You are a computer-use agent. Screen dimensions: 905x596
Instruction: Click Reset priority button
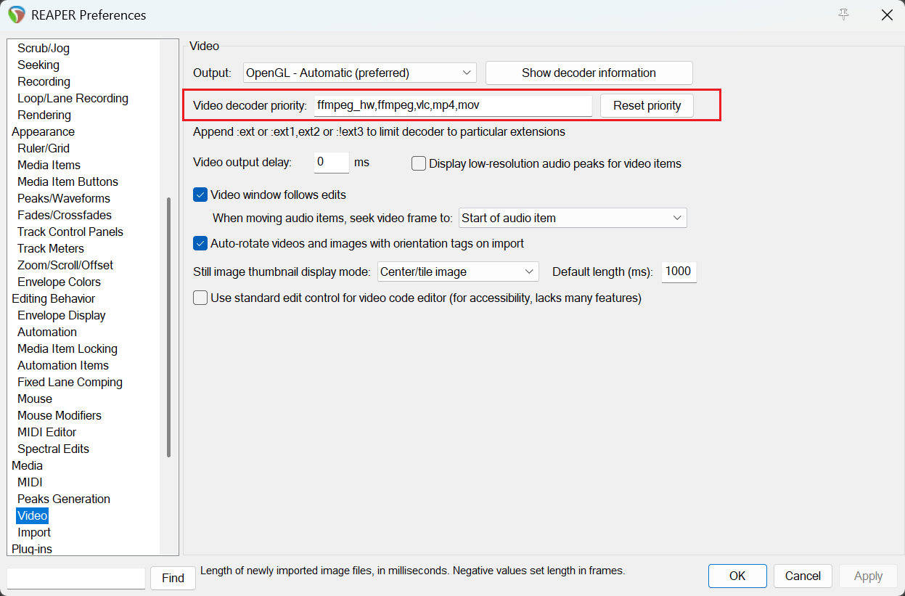click(x=647, y=105)
